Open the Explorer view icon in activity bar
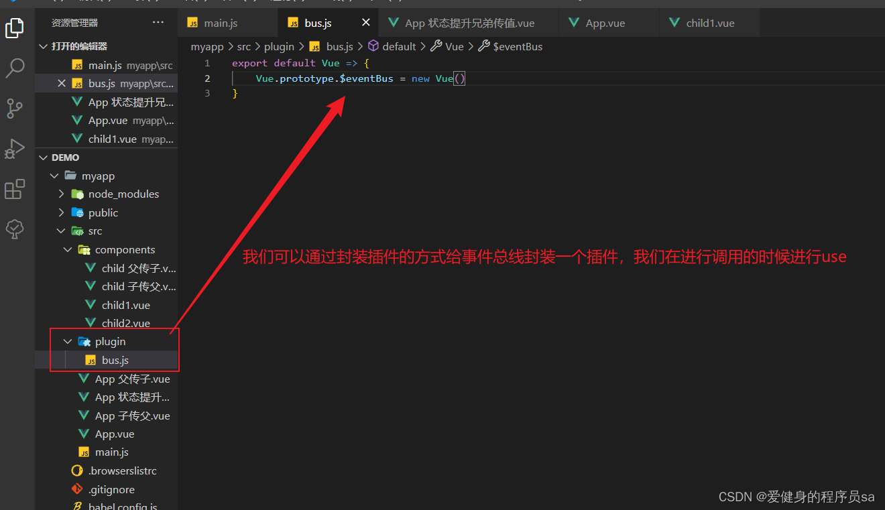This screenshot has width=885, height=510. (x=15, y=28)
